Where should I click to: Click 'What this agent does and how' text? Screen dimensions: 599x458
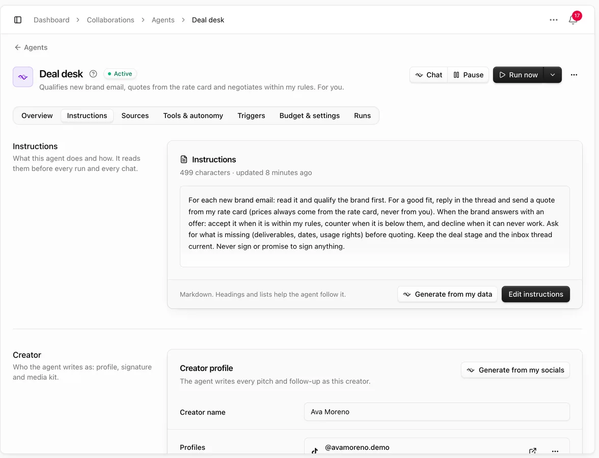pyautogui.click(x=76, y=163)
